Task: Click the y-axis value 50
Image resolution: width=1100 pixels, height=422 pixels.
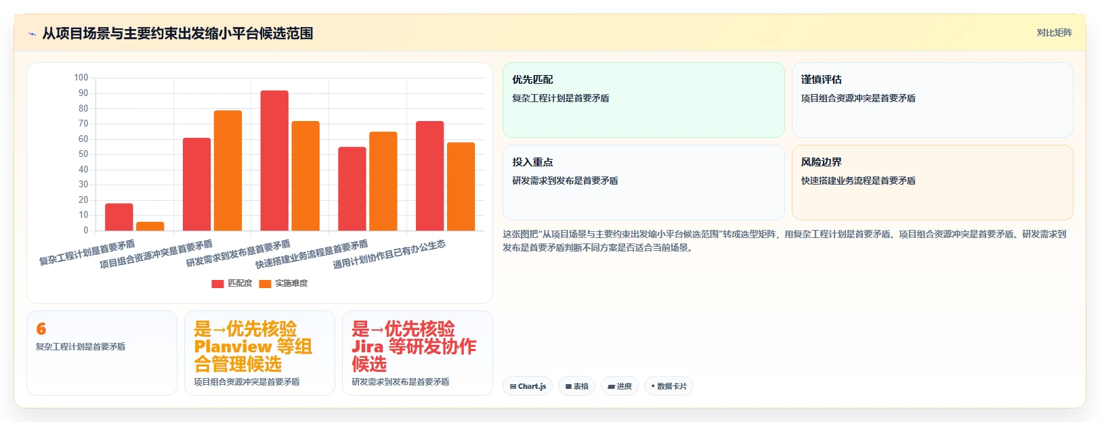Action: click(x=83, y=154)
